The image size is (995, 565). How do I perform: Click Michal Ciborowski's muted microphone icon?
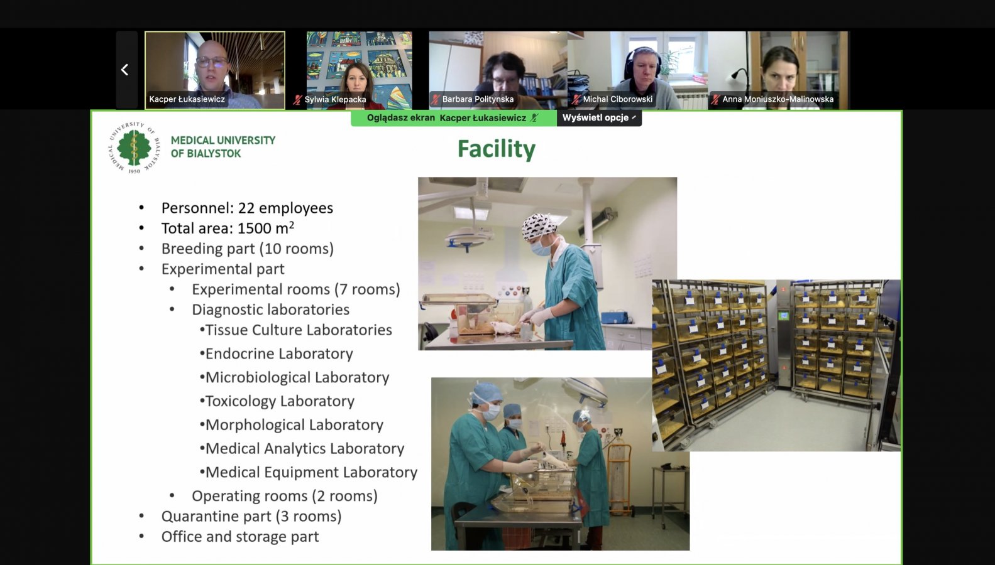point(576,99)
